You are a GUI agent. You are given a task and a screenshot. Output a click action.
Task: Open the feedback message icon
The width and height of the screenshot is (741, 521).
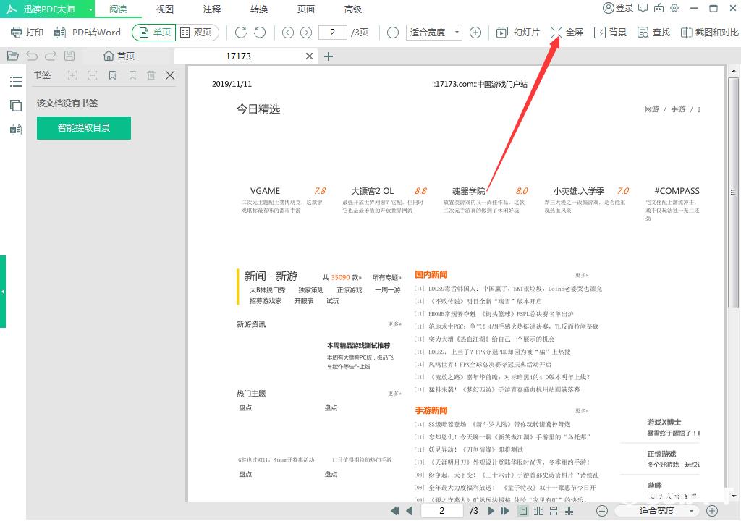tap(643, 8)
